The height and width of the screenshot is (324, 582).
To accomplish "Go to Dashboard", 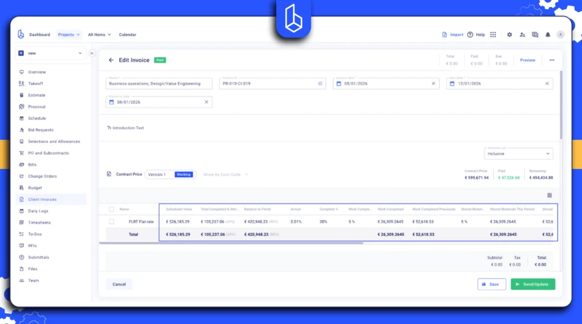I will tap(40, 35).
